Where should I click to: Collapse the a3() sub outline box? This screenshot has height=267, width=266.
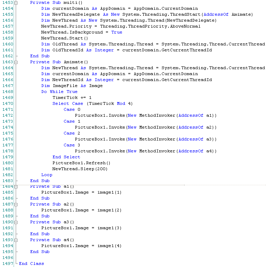tap(16, 222)
